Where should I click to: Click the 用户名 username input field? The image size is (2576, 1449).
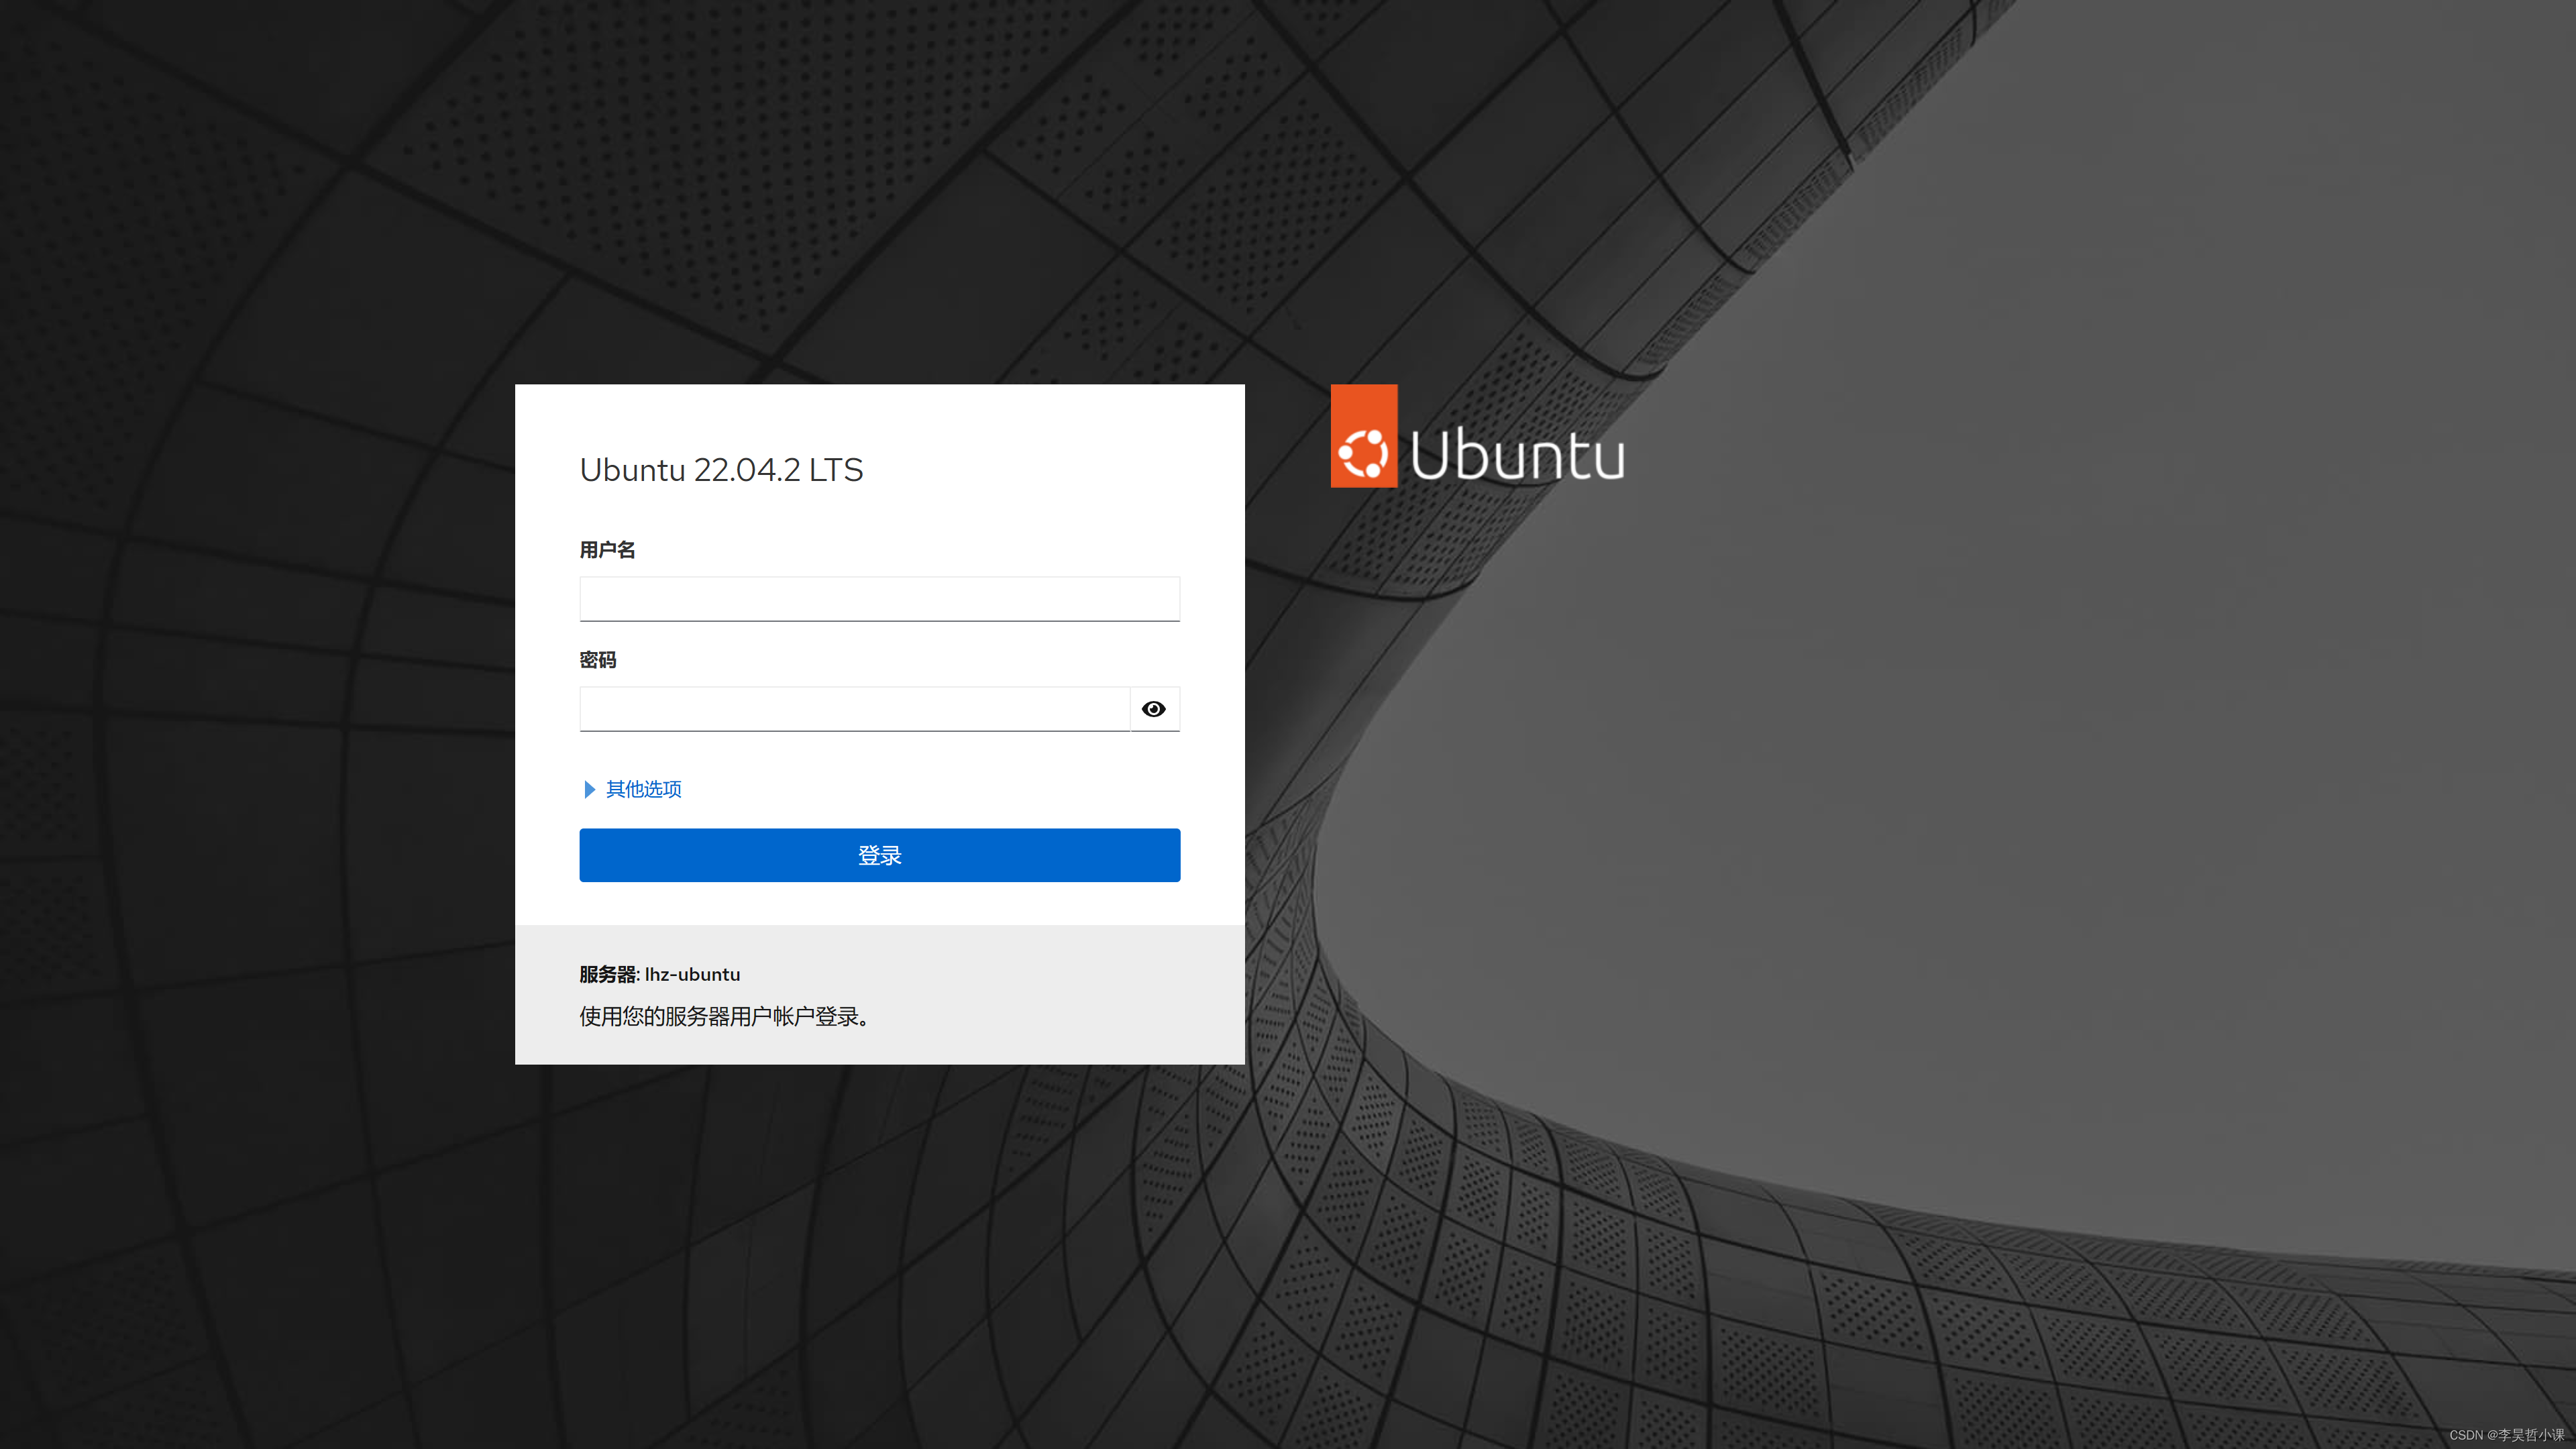879,598
